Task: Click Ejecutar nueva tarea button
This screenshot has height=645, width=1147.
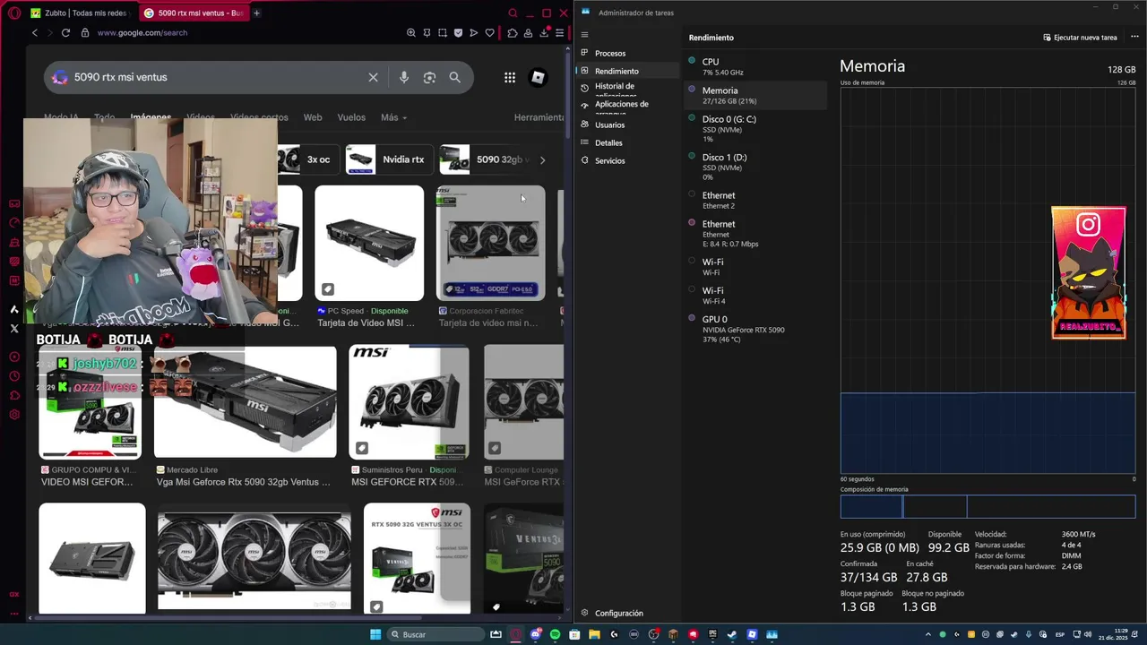Action: coord(1080,38)
